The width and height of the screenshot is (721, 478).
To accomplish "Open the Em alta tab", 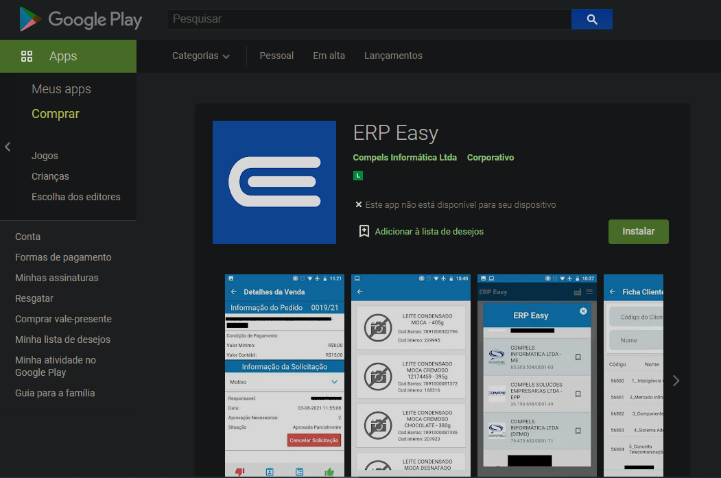I will (x=329, y=56).
